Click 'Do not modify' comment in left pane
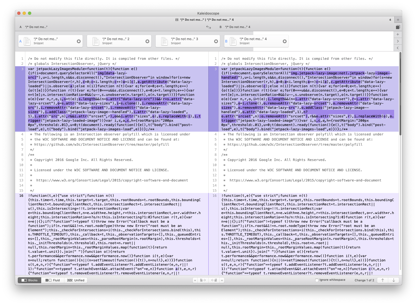This screenshot has height=305, width=417. [104, 59]
